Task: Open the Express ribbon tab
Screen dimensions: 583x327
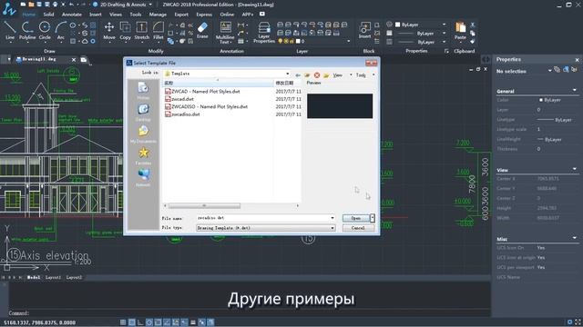Action: [x=204, y=15]
